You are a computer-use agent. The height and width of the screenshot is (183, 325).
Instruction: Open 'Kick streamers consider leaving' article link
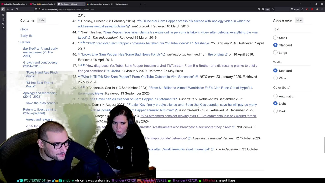pos(199,116)
